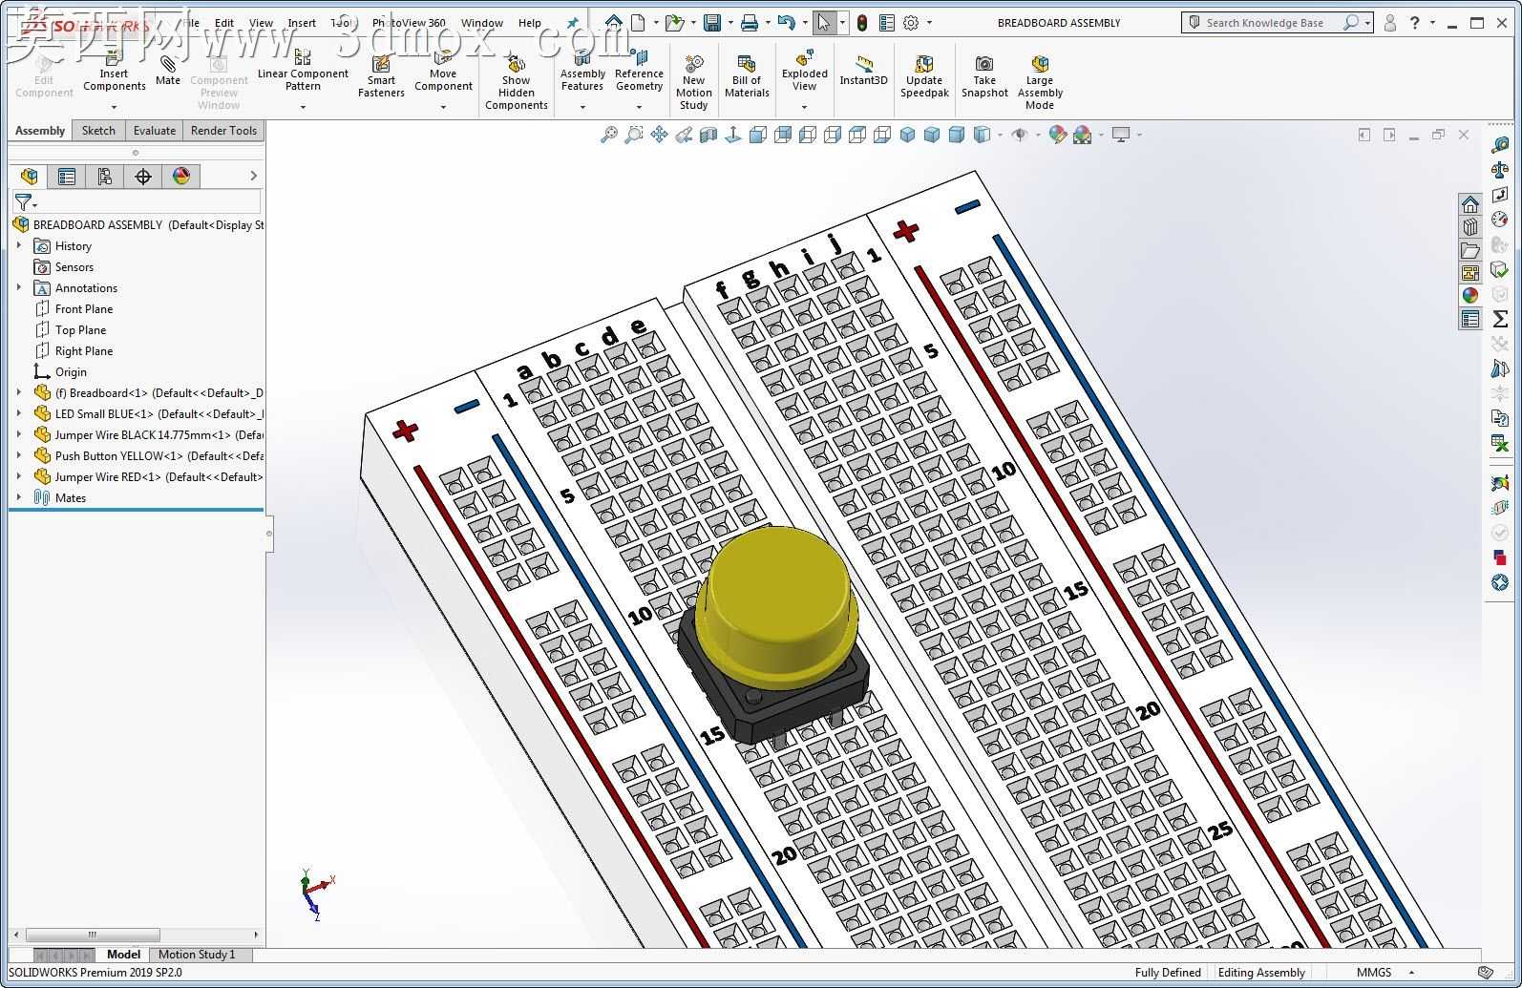Expand Breadboard<1> component
The width and height of the screenshot is (1522, 988).
coord(19,393)
